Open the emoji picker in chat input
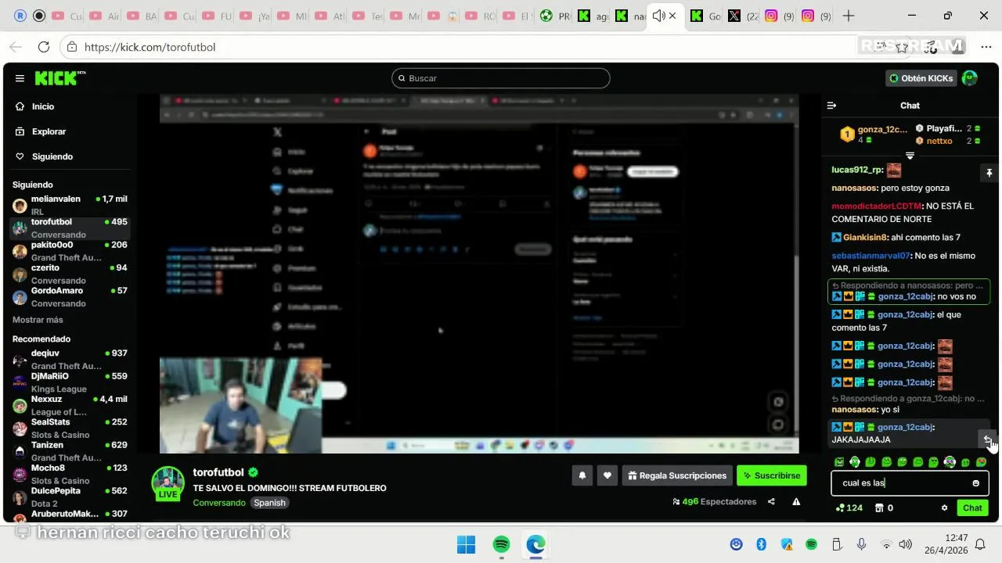This screenshot has height=563, width=1002. (975, 483)
